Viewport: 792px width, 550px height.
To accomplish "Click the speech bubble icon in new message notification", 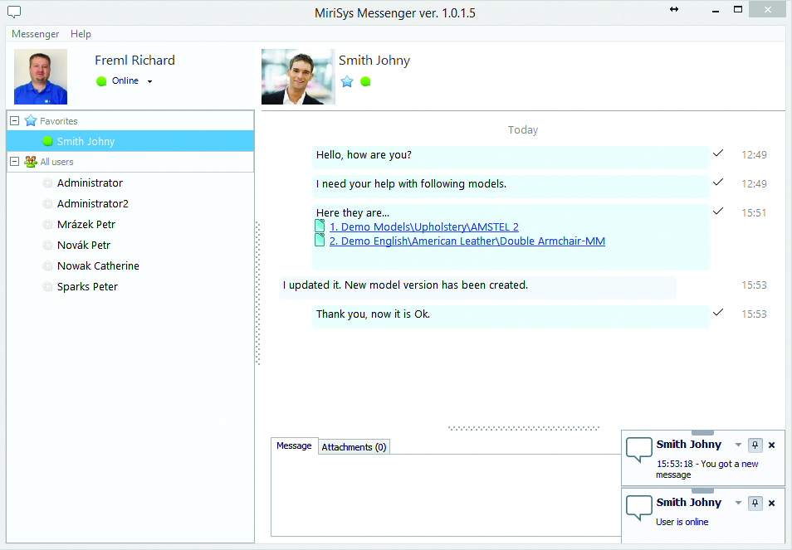I will coord(639,450).
